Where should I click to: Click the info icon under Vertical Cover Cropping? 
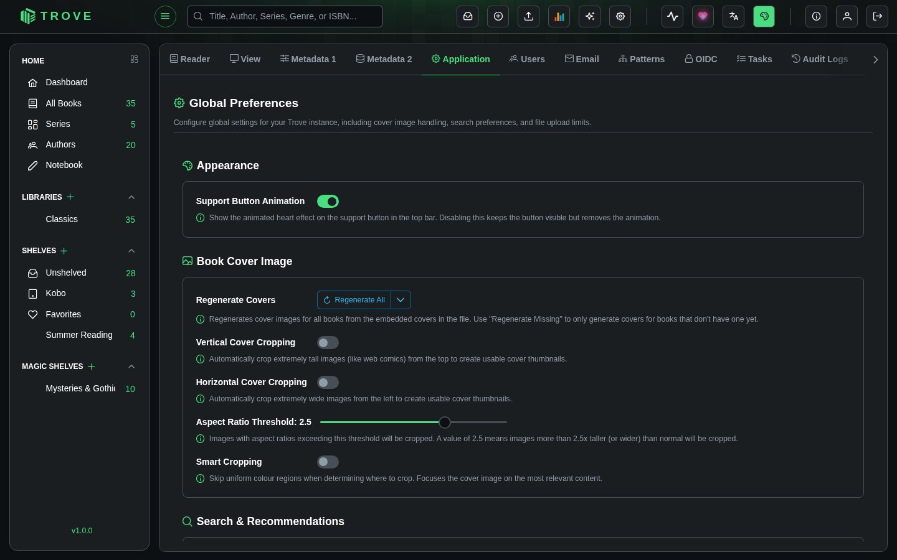(x=201, y=359)
